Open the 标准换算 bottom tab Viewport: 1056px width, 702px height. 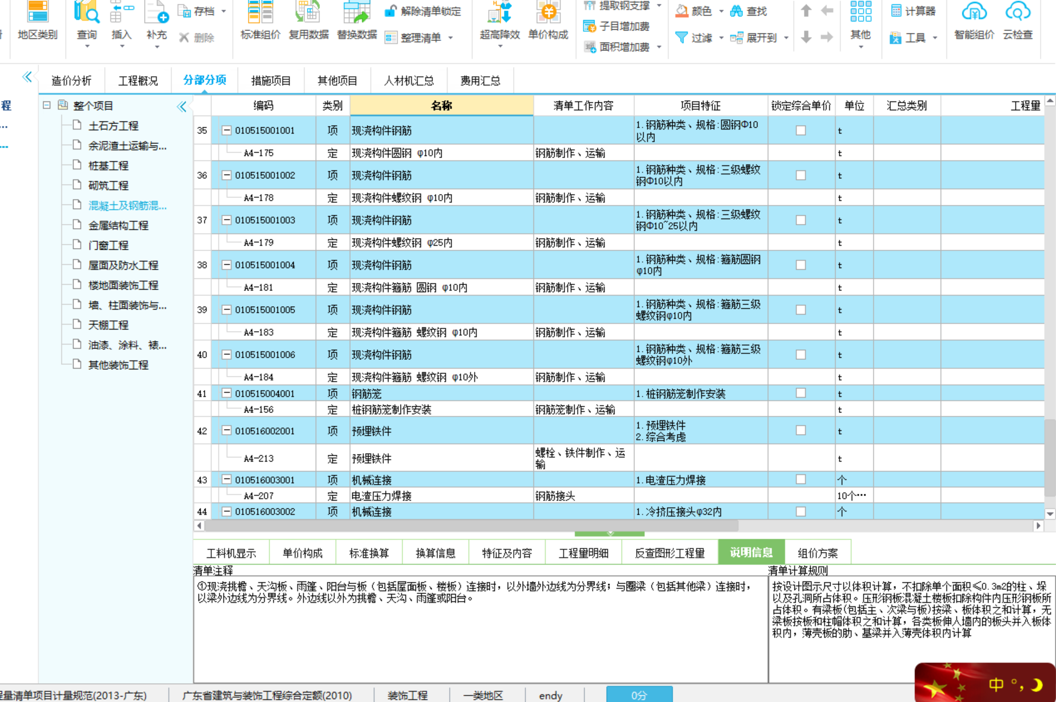click(369, 553)
